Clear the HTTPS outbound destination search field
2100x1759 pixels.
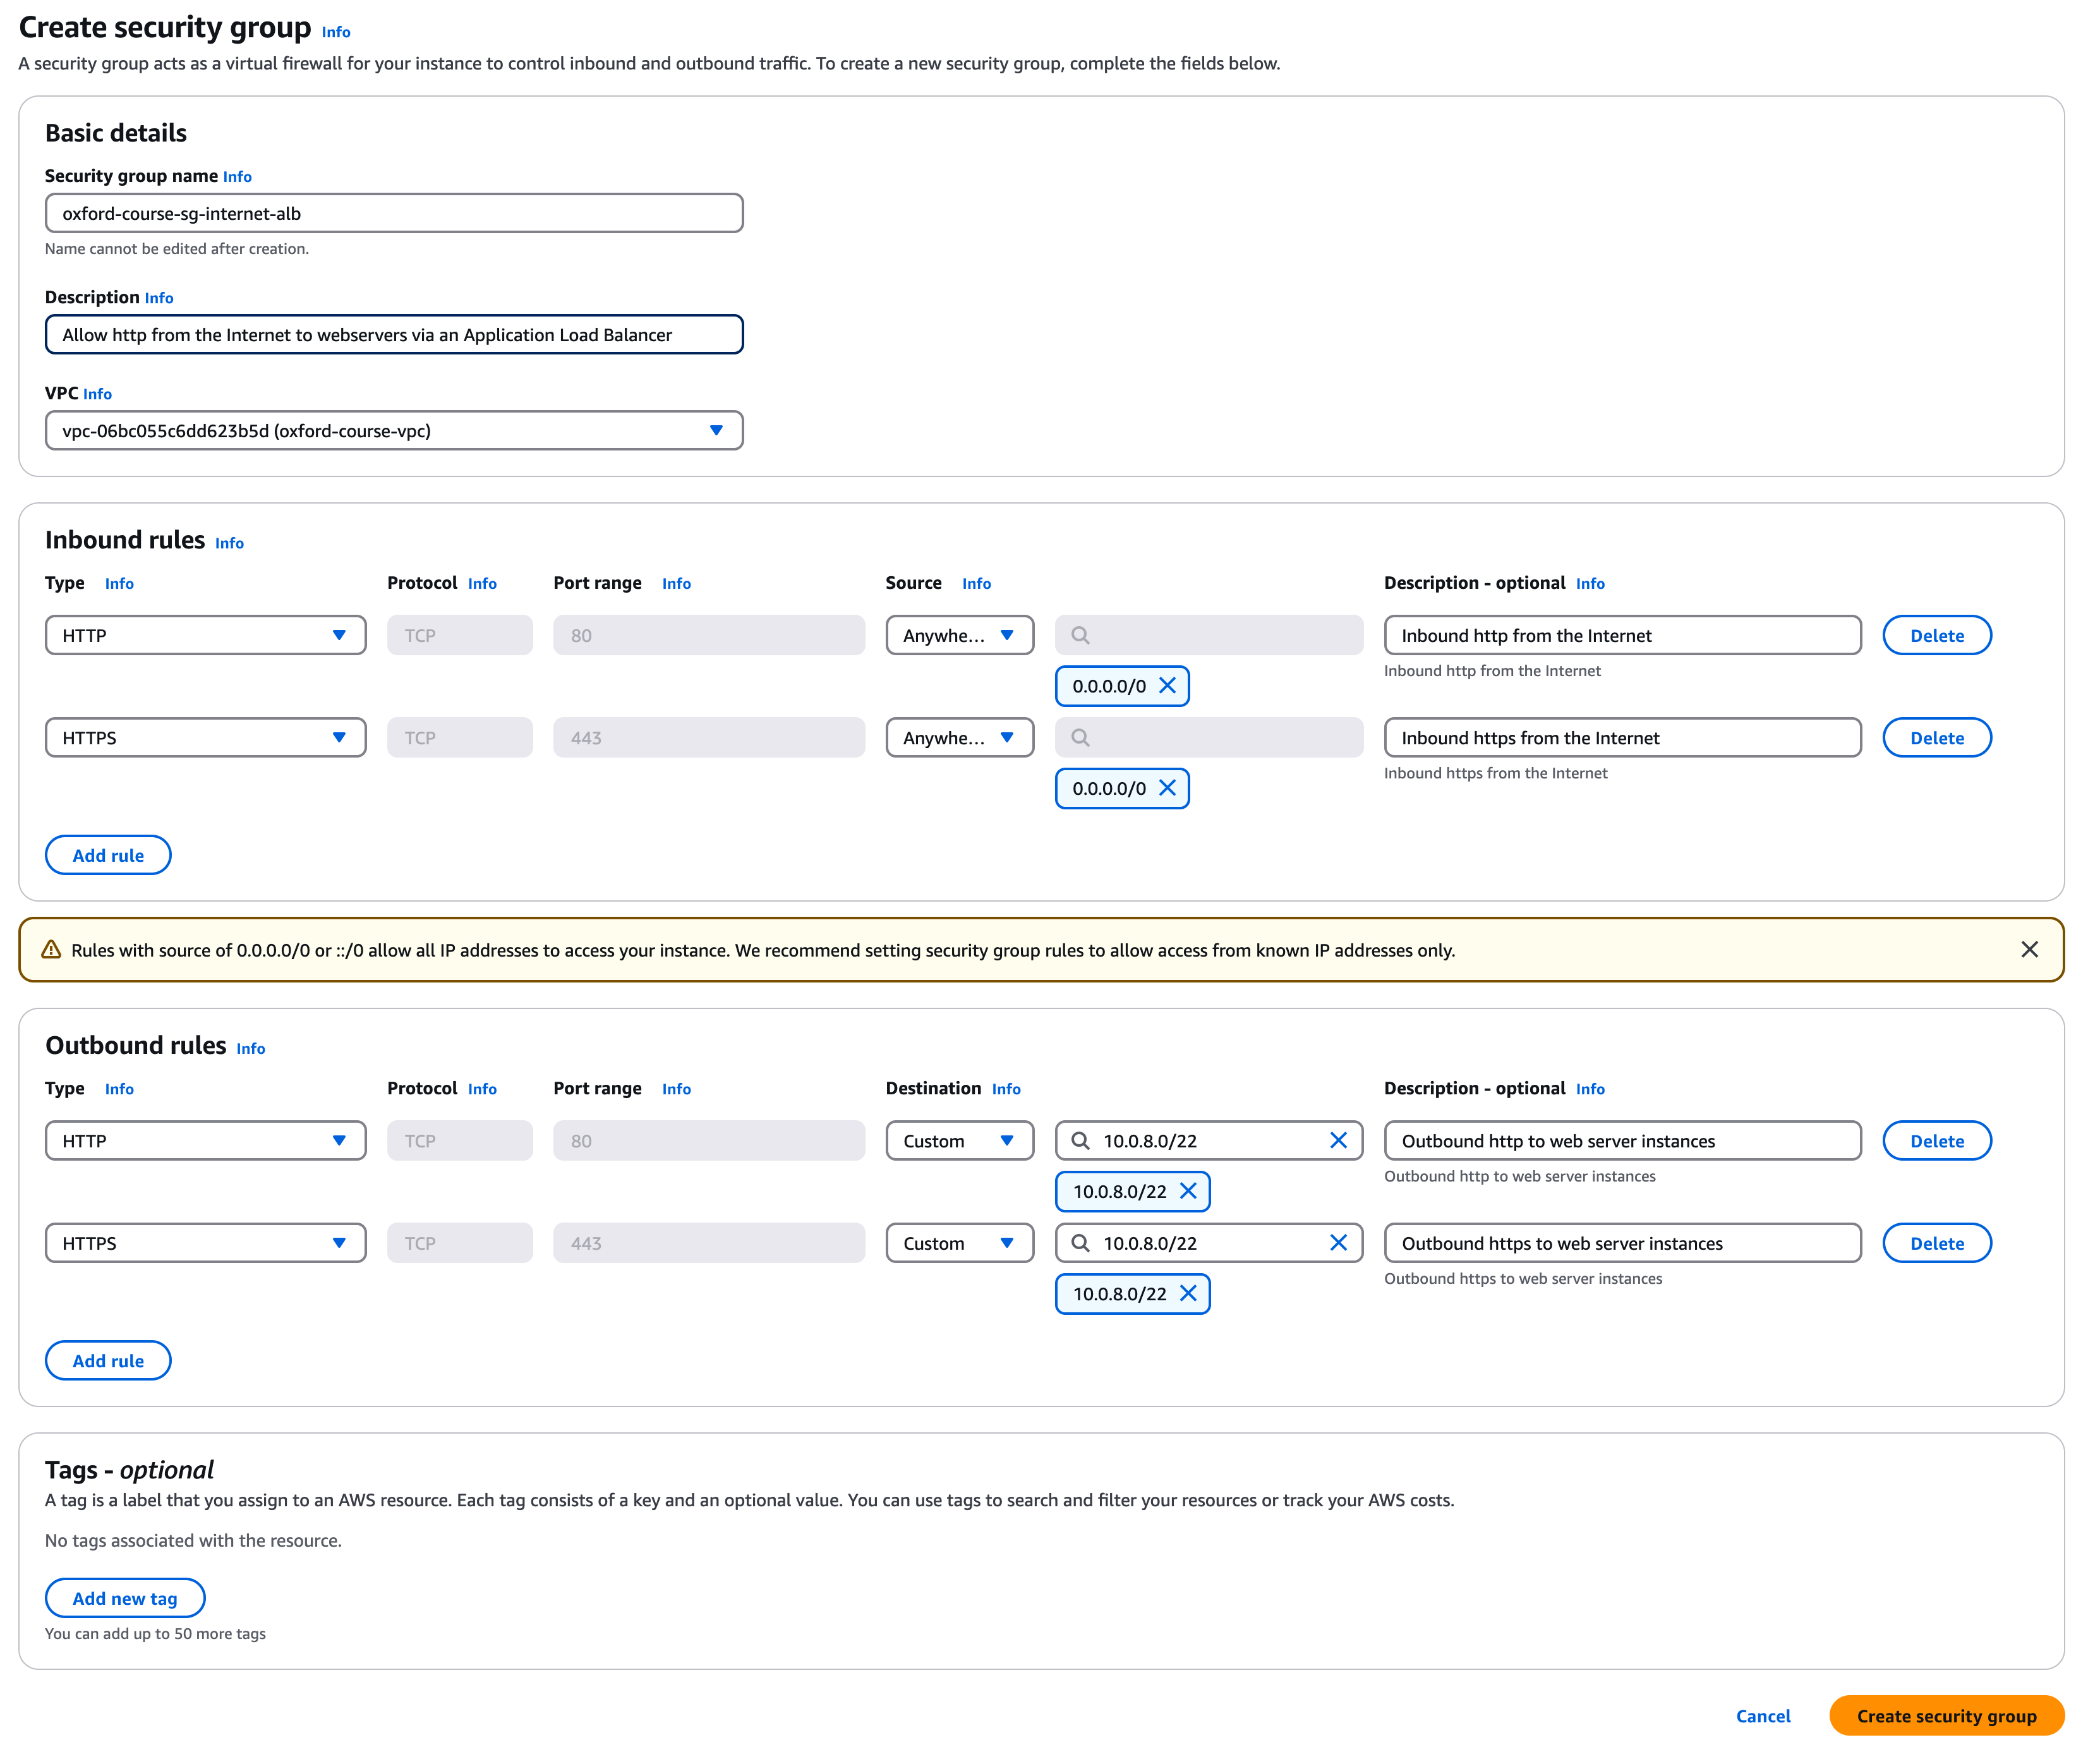pos(1338,1243)
